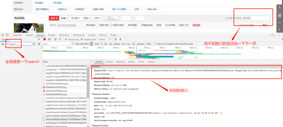Click the import HAR upload arrow icon

pos(116,39)
